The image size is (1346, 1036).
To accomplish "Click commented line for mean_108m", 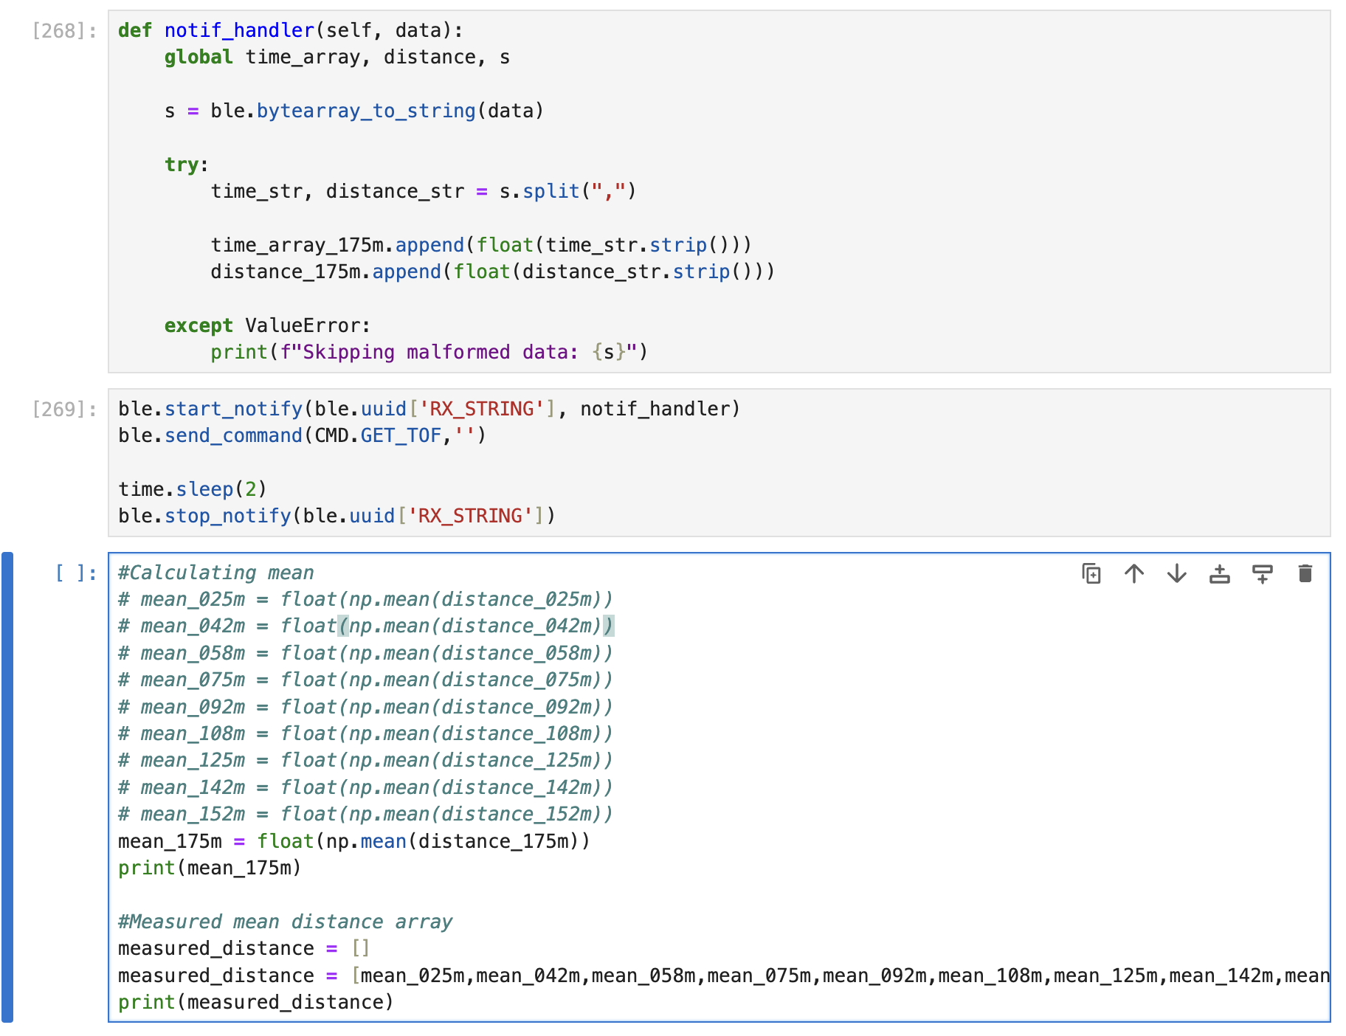I will (366, 733).
